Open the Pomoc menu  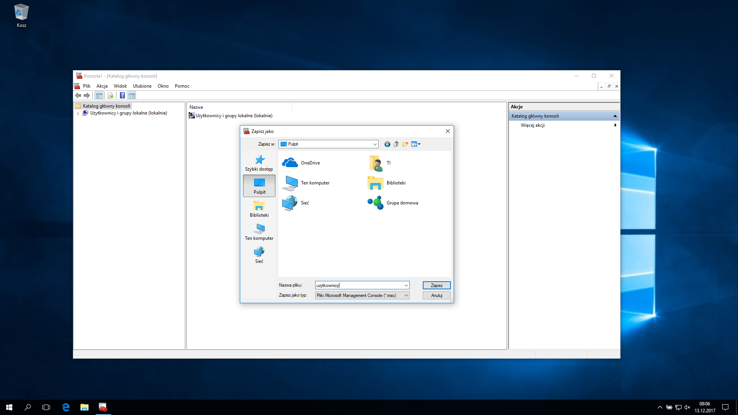pos(182,86)
